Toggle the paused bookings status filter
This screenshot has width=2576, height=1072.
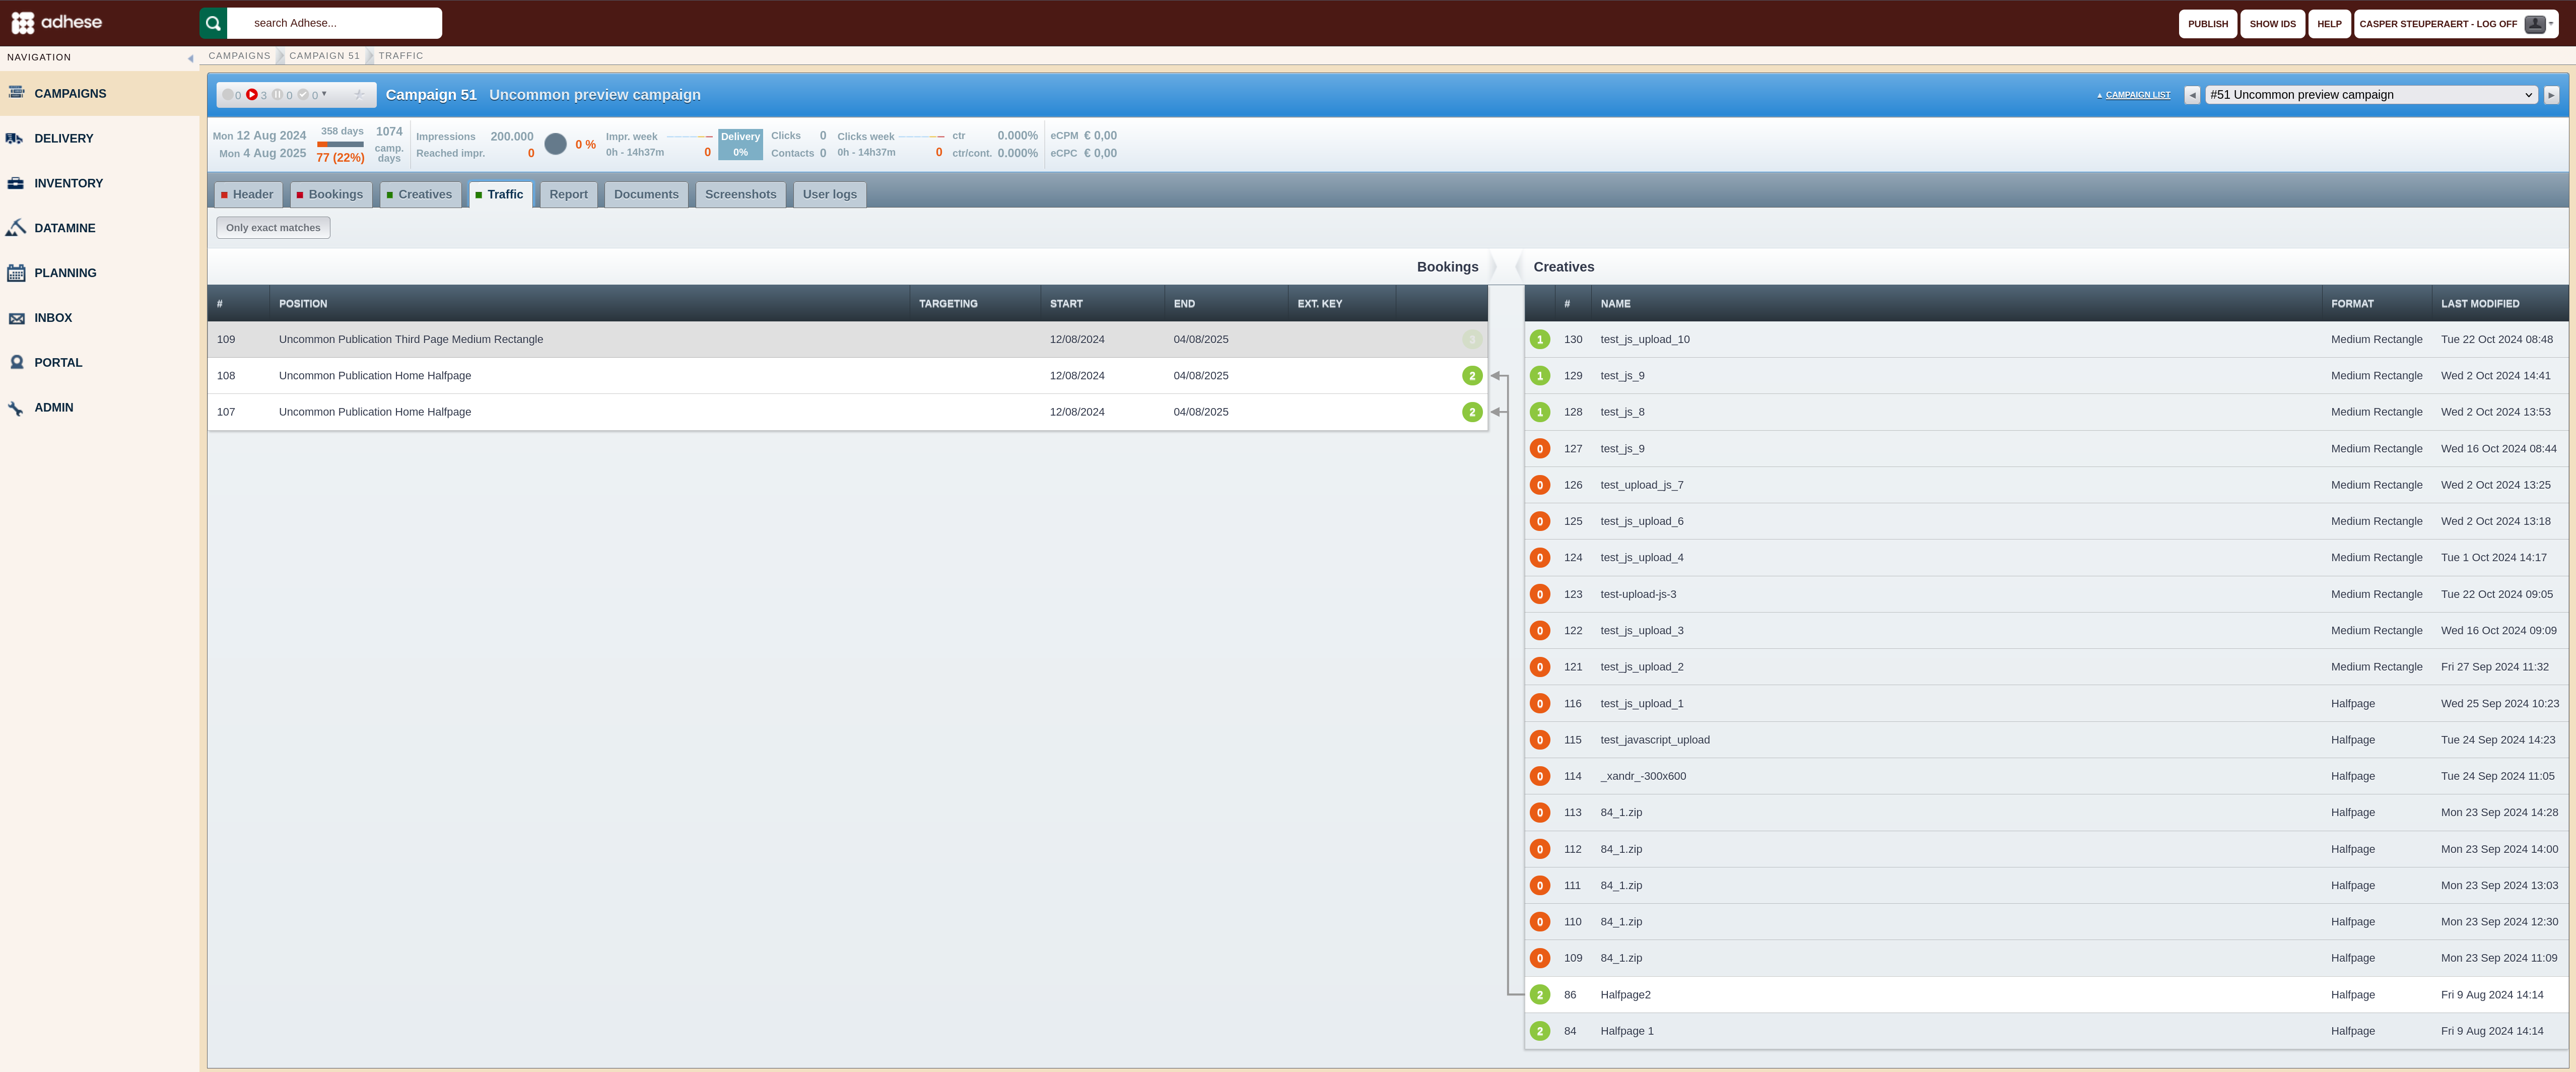click(x=278, y=95)
